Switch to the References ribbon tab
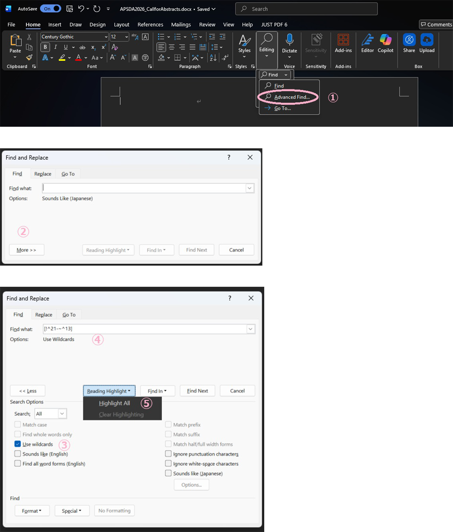This screenshot has width=453, height=532. point(150,25)
